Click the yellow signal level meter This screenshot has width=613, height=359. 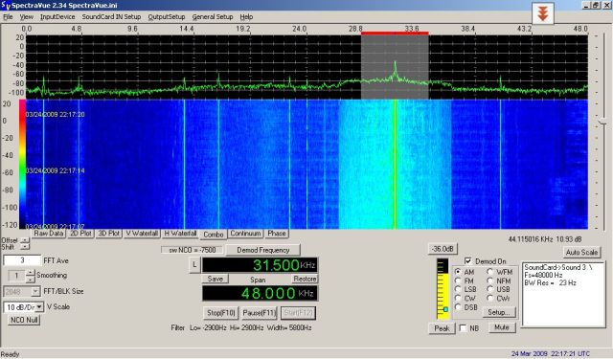click(443, 289)
